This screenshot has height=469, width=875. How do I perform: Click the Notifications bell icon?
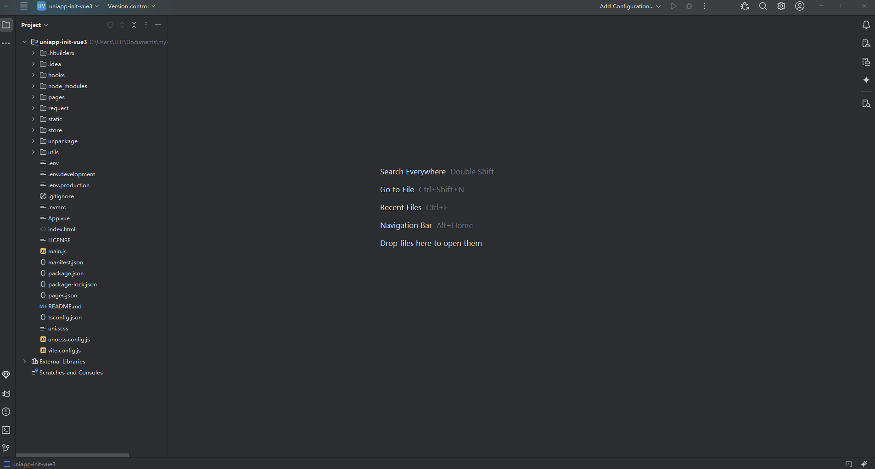(x=866, y=25)
